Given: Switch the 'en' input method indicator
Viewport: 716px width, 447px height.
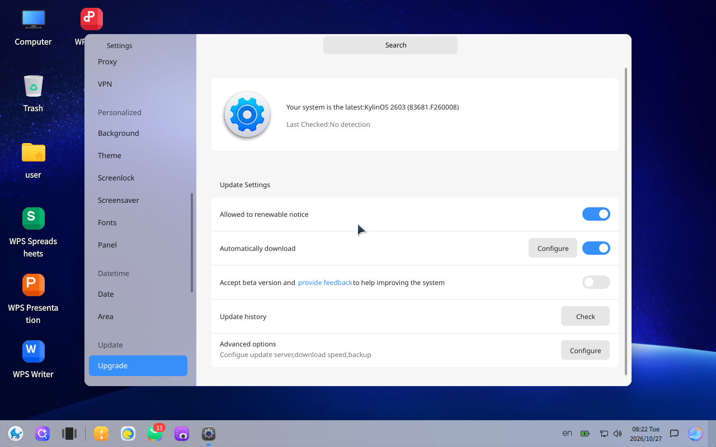Looking at the screenshot, I should (567, 434).
